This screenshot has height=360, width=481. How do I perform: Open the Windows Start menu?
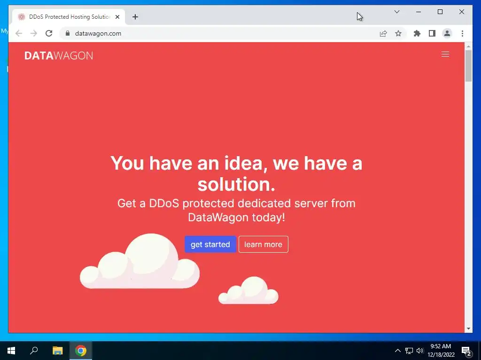tap(11, 351)
